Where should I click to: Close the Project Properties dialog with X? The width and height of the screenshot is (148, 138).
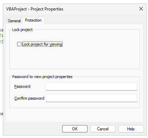(x=141, y=9)
